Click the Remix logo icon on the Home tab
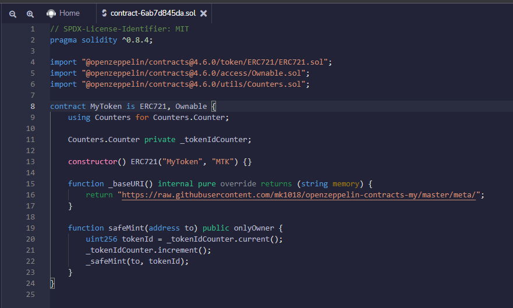 click(51, 13)
